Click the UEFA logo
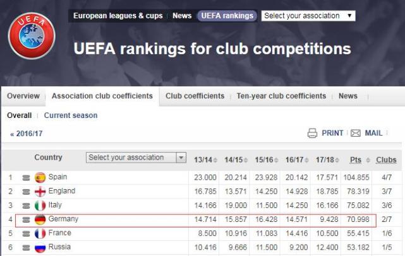405x256 pixels. point(32,35)
